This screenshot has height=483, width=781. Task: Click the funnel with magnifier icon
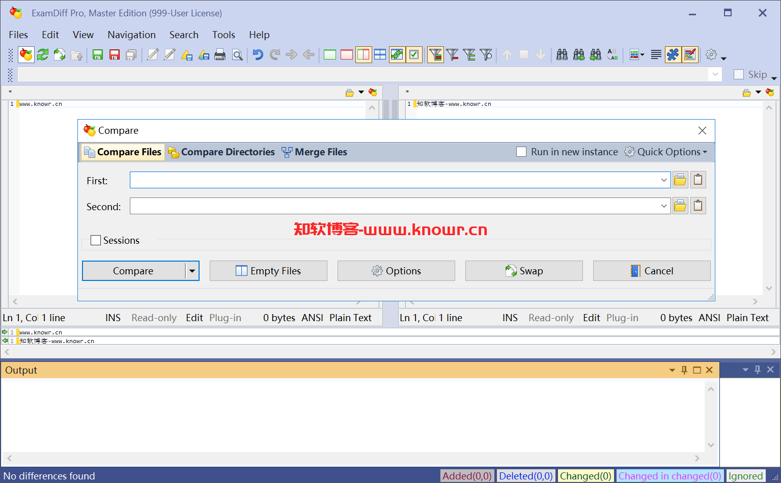click(x=486, y=54)
